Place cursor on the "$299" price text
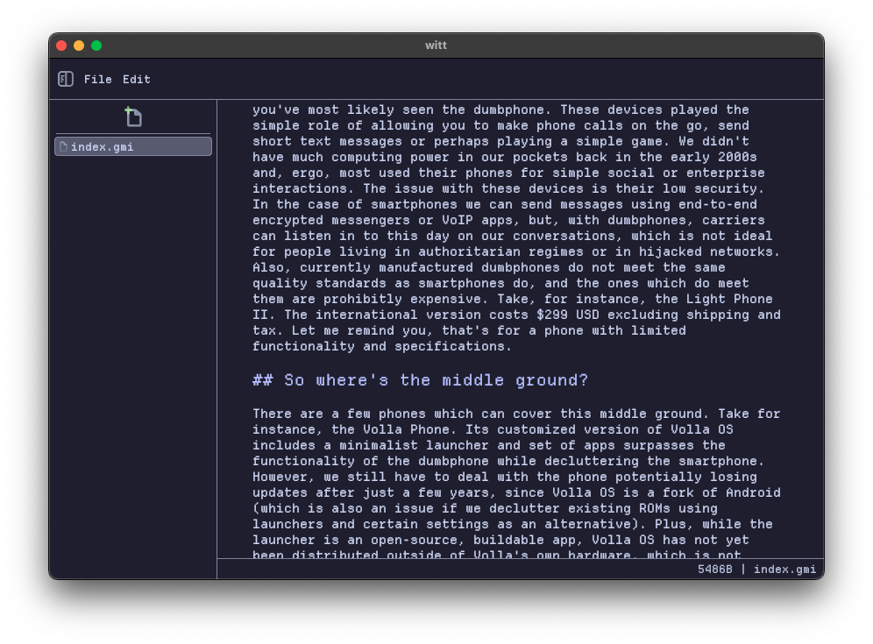The width and height of the screenshot is (873, 644). (x=552, y=315)
